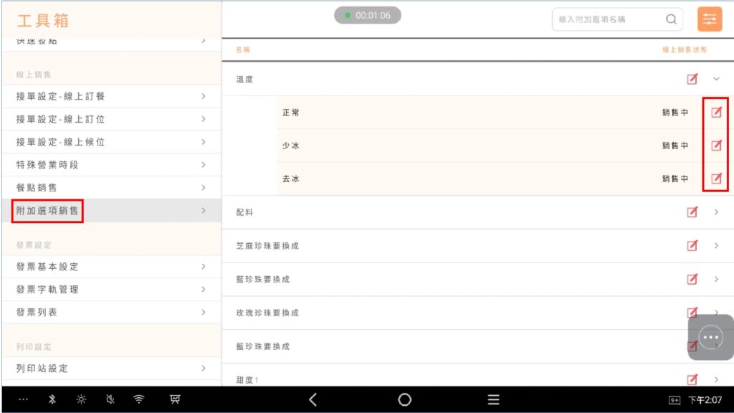Open 特殊營業時段 menu item
734x413 pixels.
point(110,165)
